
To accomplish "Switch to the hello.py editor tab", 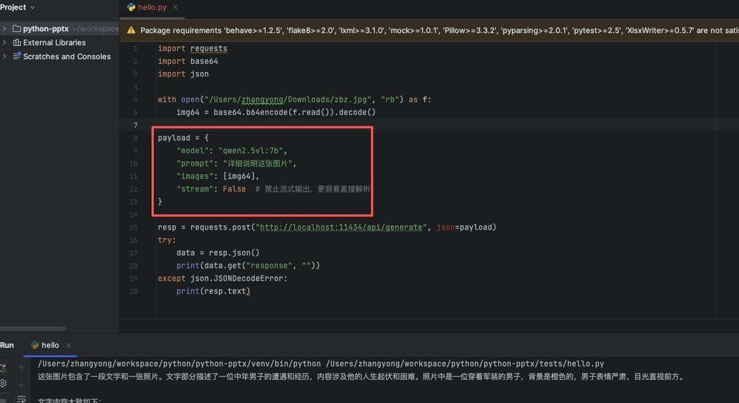I will pos(151,8).
